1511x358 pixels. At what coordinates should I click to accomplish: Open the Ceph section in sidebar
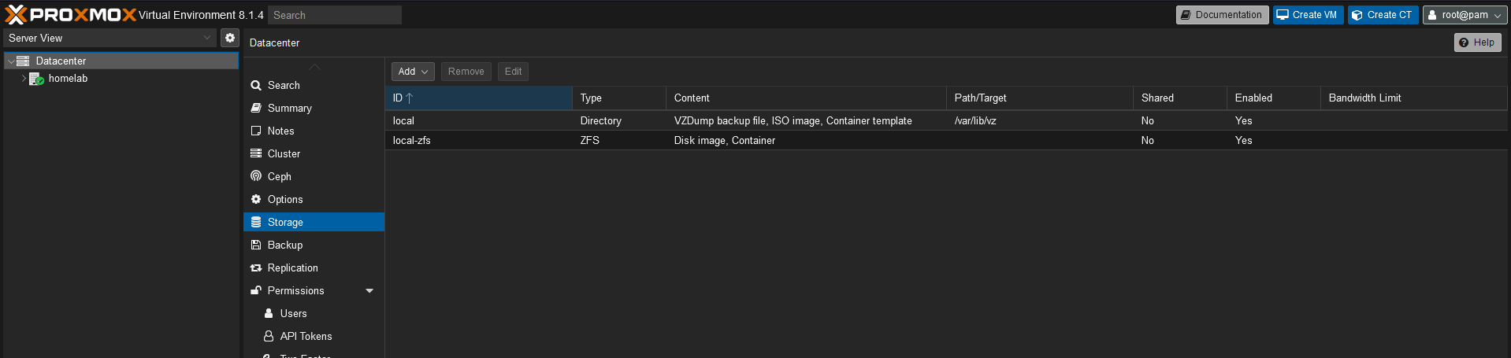click(x=279, y=176)
